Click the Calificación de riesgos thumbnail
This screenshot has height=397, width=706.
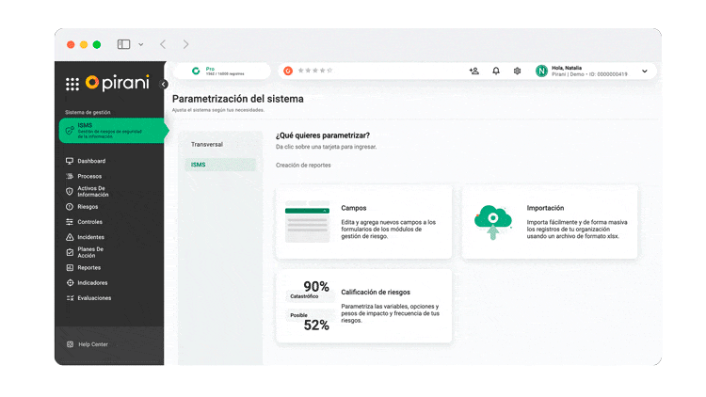pos(308,307)
